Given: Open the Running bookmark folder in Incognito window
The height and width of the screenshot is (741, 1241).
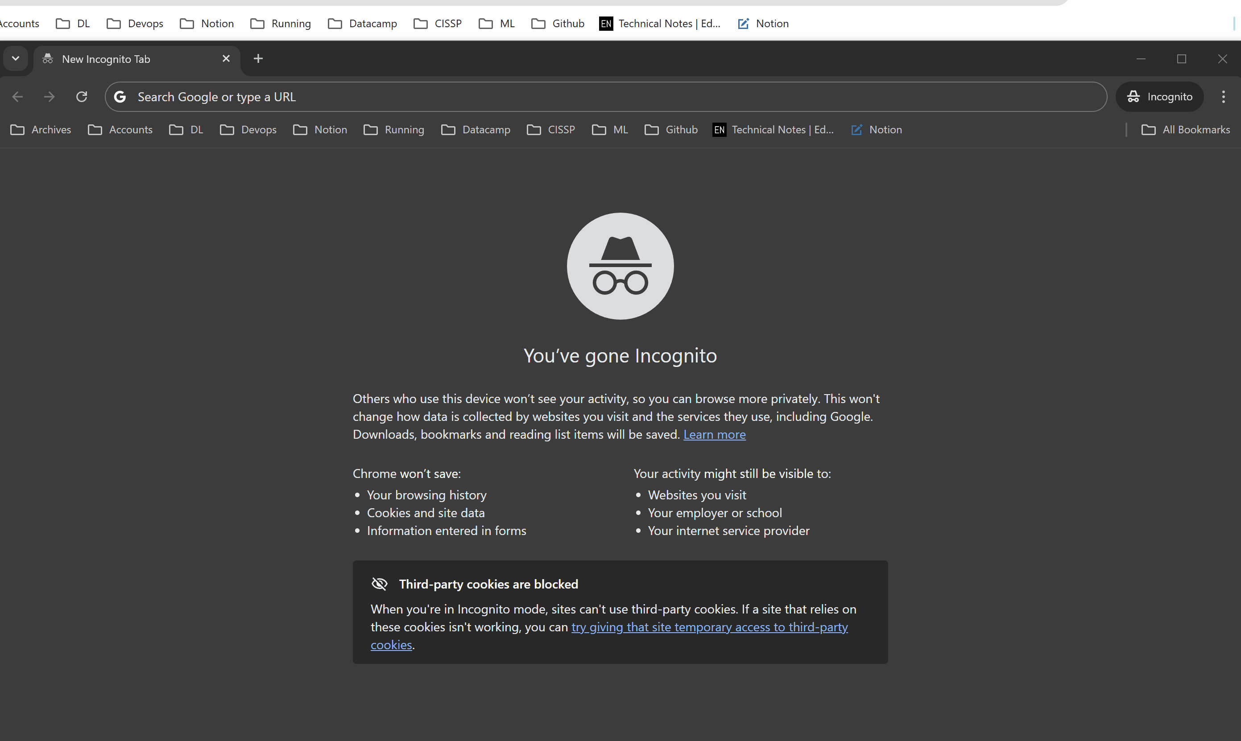Looking at the screenshot, I should pyautogui.click(x=394, y=130).
